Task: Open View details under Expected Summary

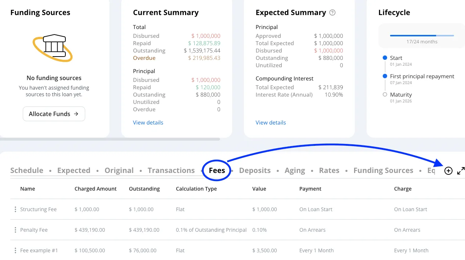Action: click(271, 123)
